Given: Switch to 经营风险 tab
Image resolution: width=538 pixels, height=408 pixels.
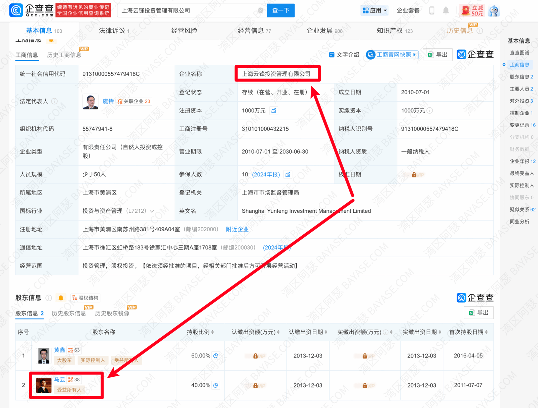Looking at the screenshot, I should 184,31.
